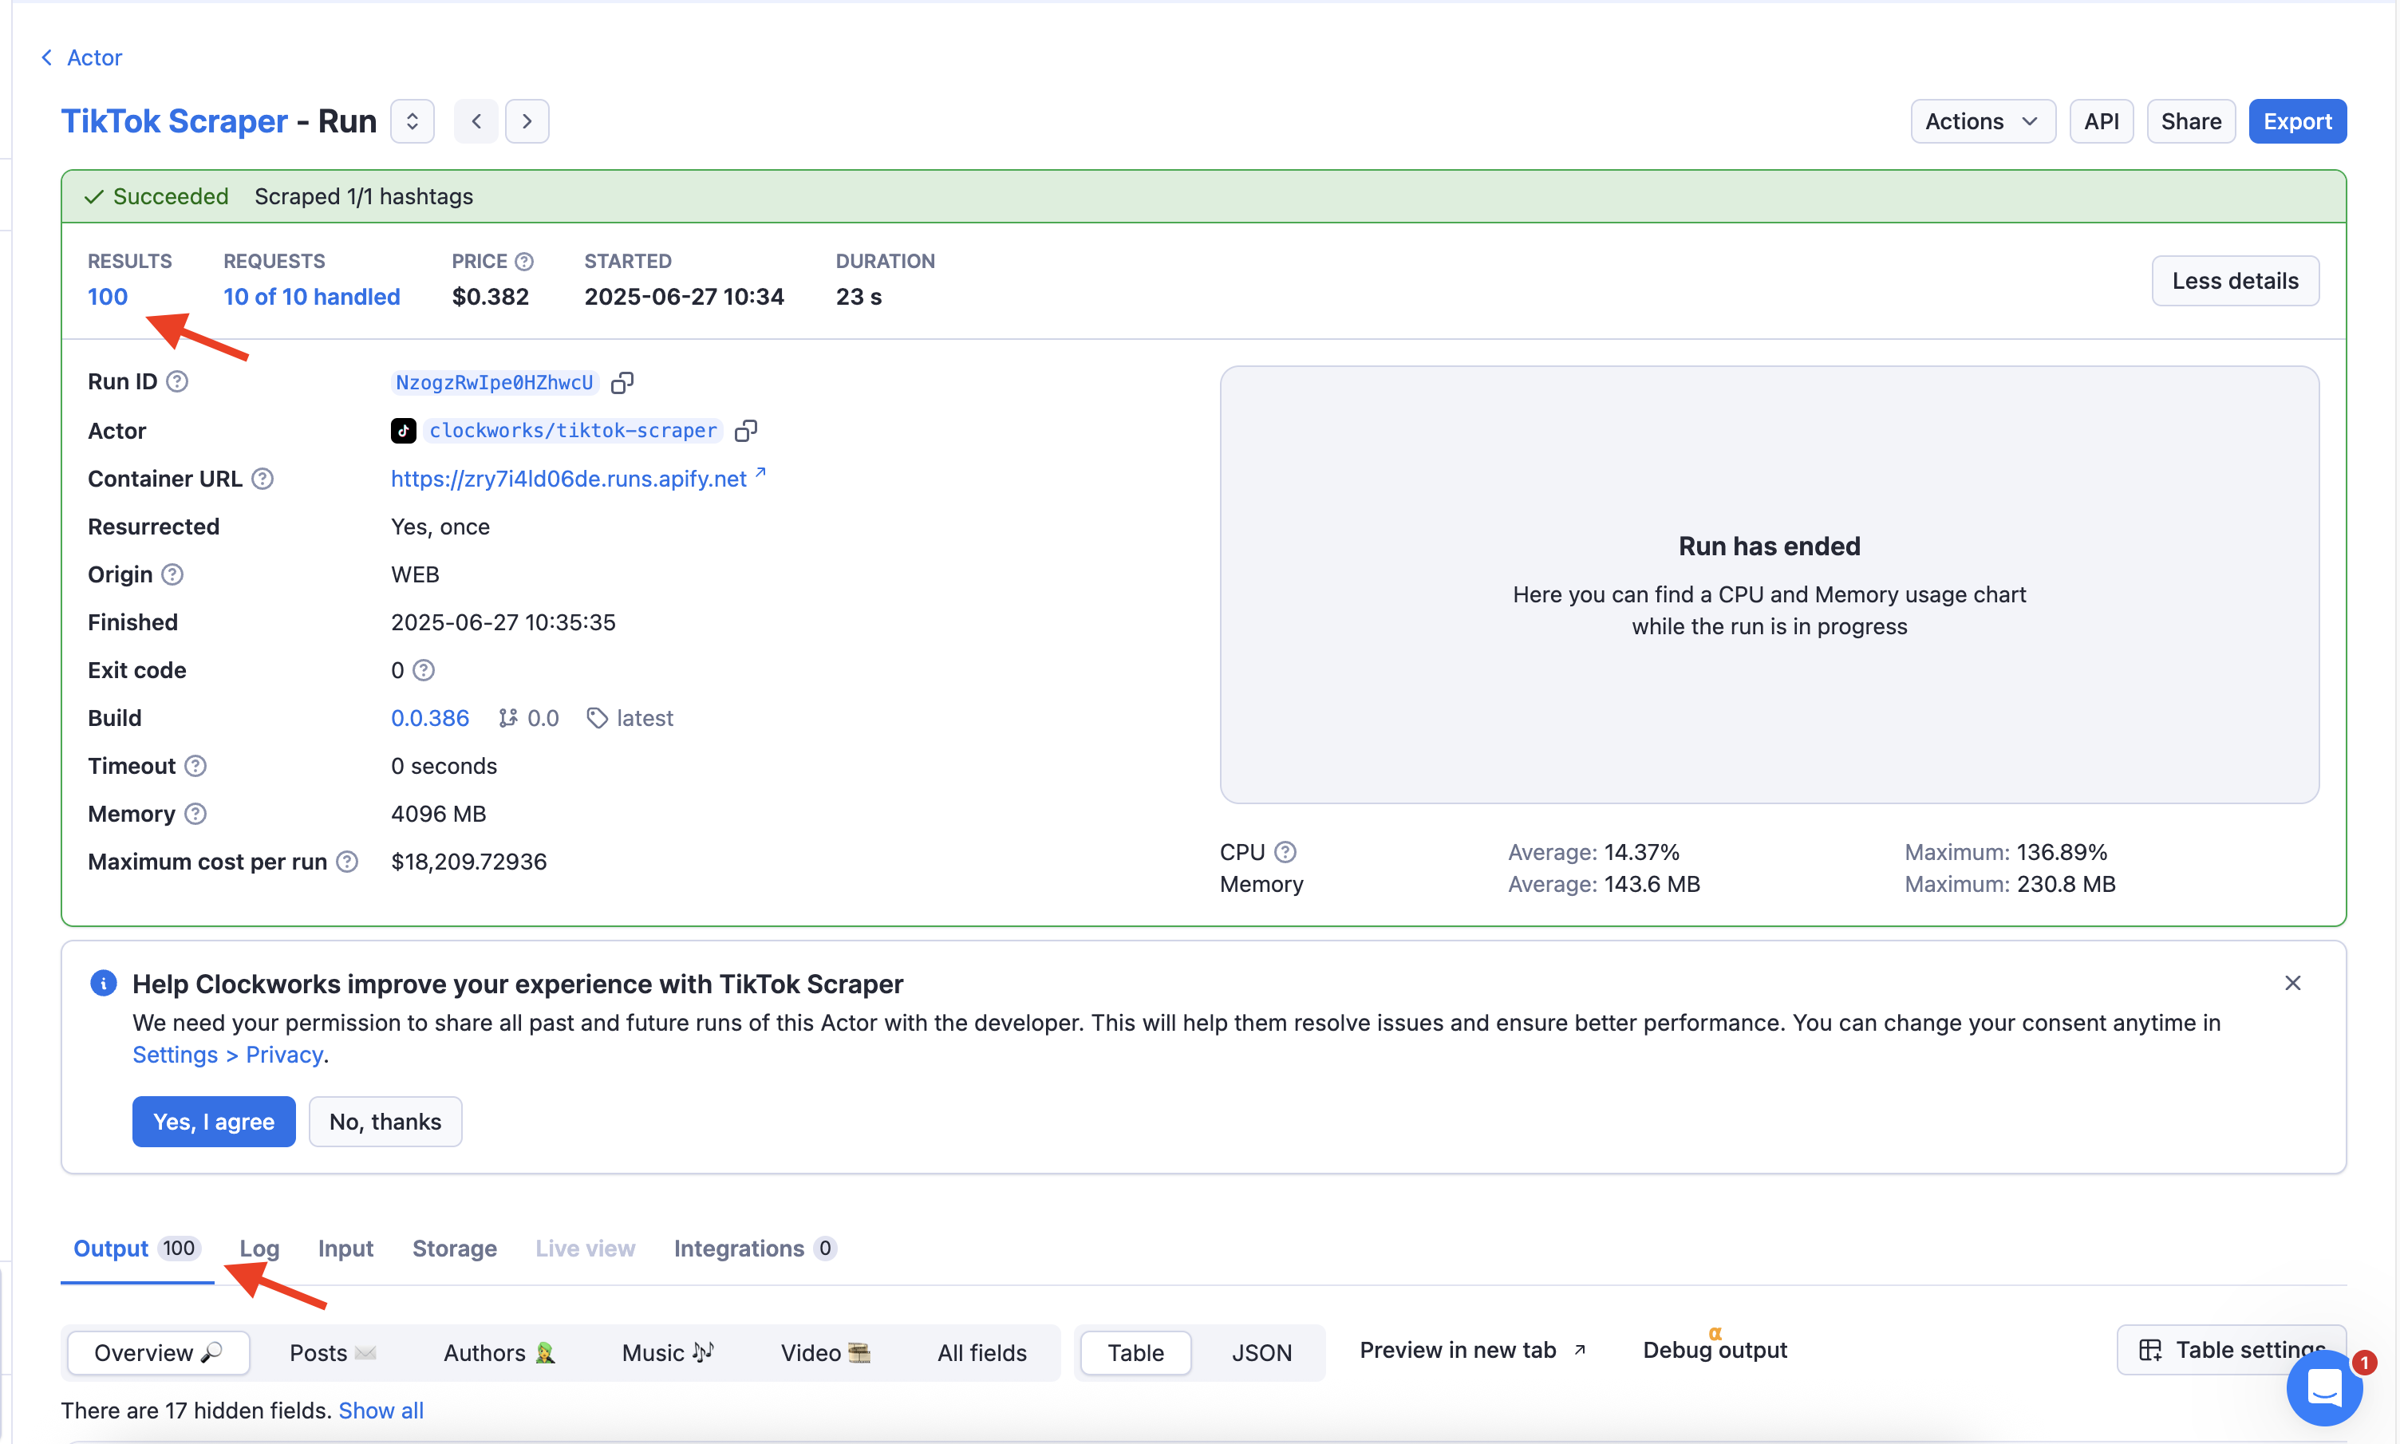Click the API button
Image resolution: width=2400 pixels, height=1444 pixels.
[2102, 121]
